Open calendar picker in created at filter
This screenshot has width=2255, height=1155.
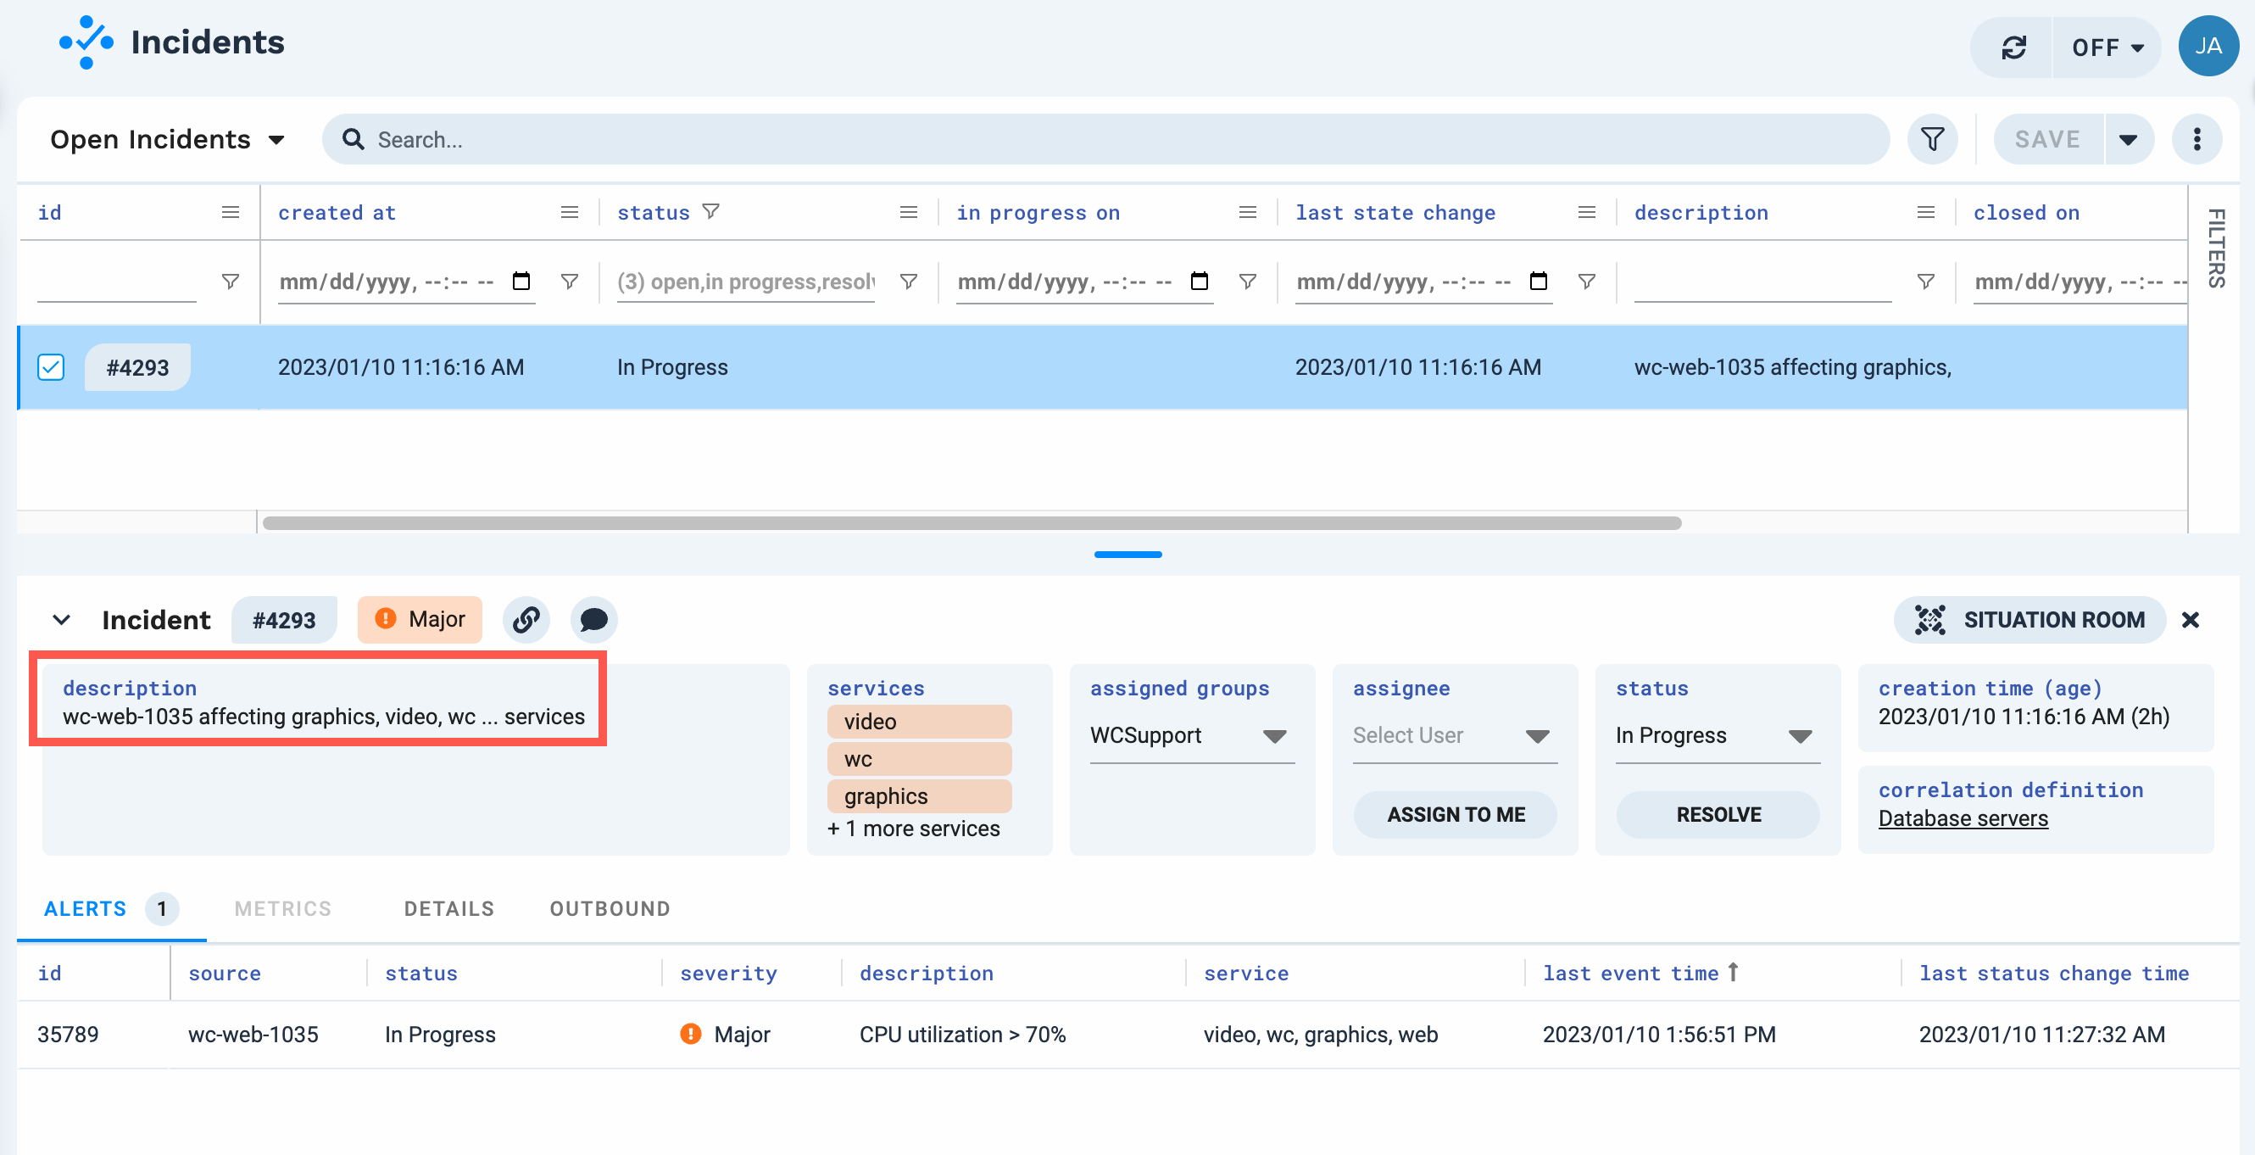[x=521, y=281]
